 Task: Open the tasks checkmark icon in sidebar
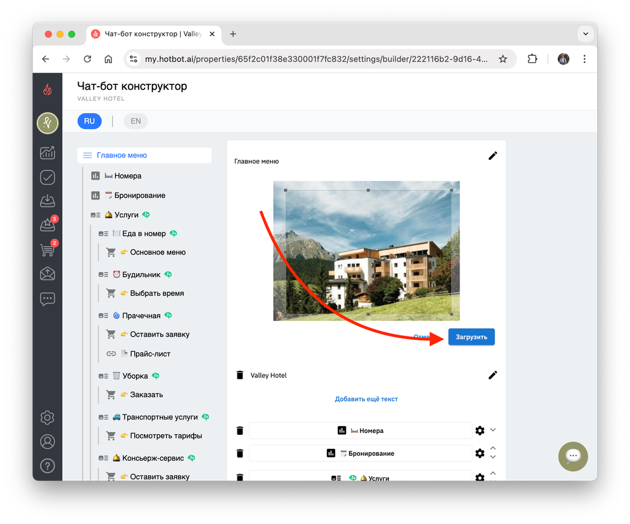[x=47, y=177]
